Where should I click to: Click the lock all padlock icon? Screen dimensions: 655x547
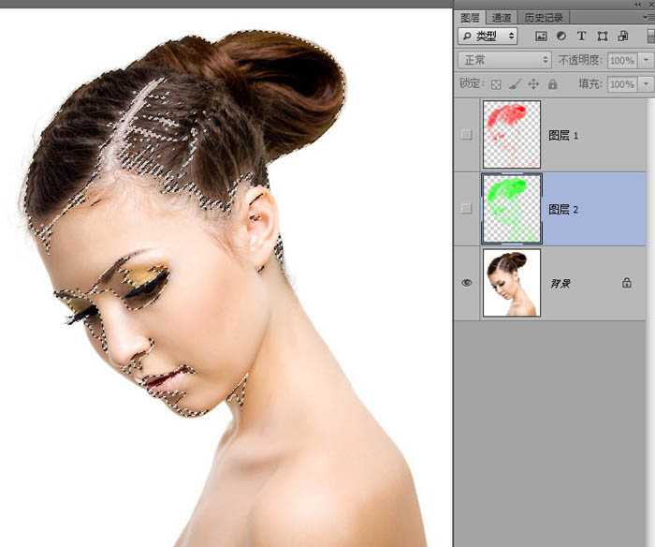(552, 84)
